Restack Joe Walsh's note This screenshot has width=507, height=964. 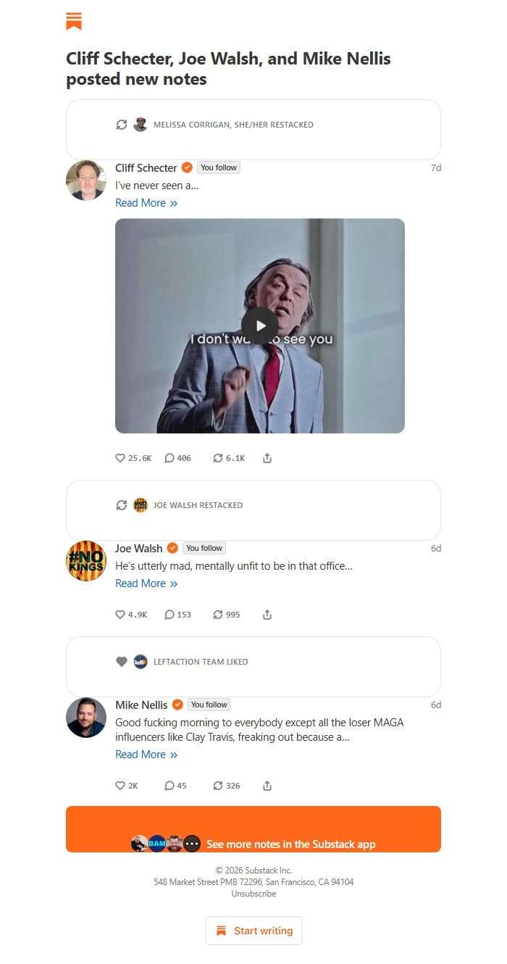point(217,615)
